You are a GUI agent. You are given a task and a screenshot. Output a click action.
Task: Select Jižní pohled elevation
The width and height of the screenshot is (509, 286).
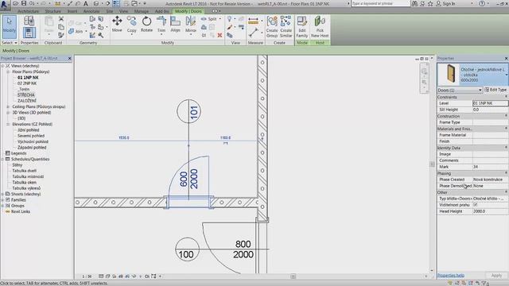tap(29, 130)
